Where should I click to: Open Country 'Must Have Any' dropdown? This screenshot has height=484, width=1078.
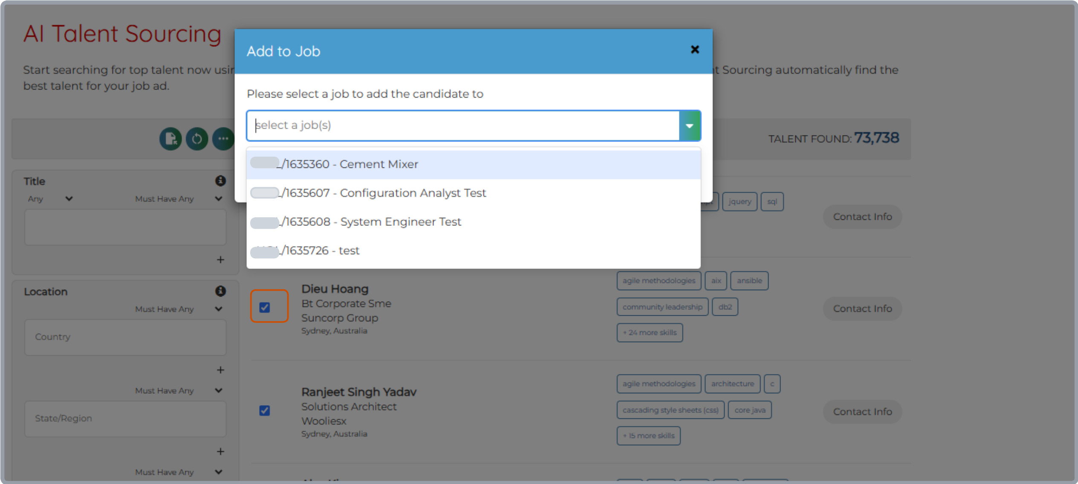[179, 309]
